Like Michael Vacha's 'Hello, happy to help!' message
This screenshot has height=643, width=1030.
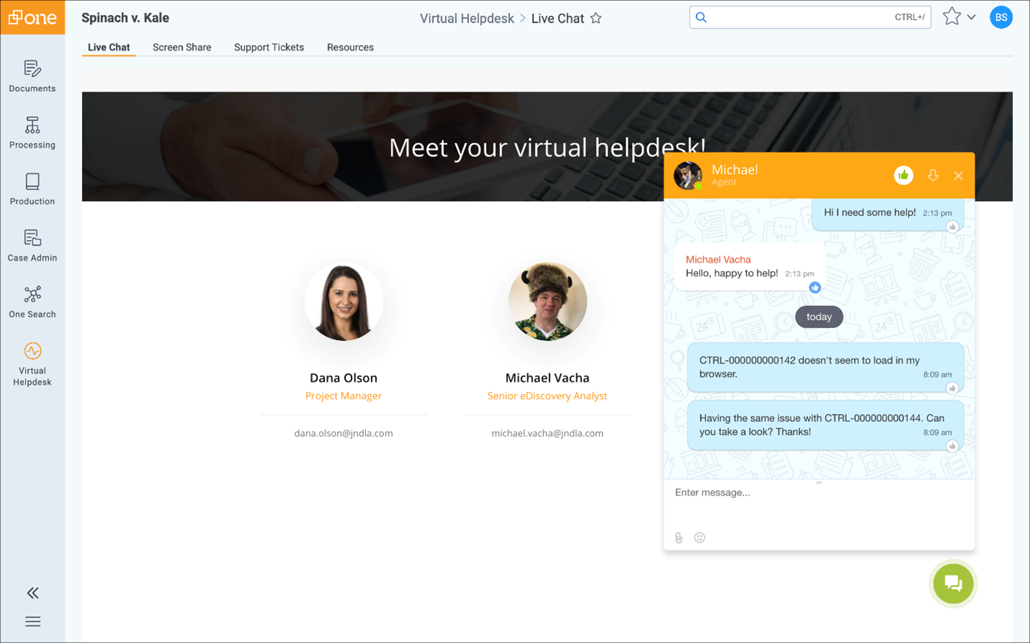pos(815,288)
